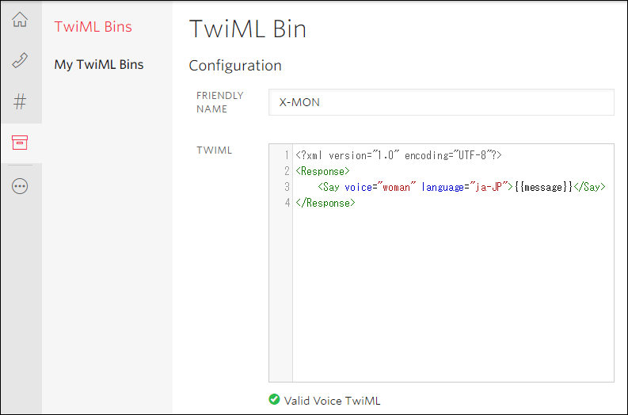Select the archive box sidebar icon
The width and height of the screenshot is (628, 415).
(x=21, y=143)
